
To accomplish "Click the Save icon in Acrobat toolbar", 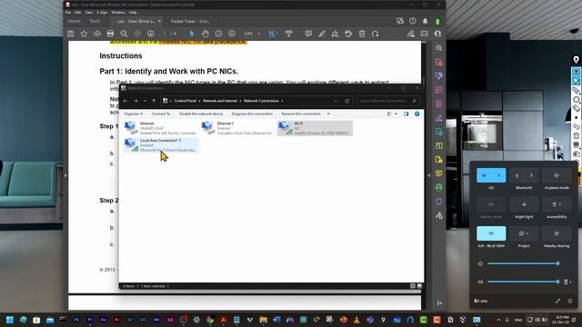I will (x=71, y=34).
